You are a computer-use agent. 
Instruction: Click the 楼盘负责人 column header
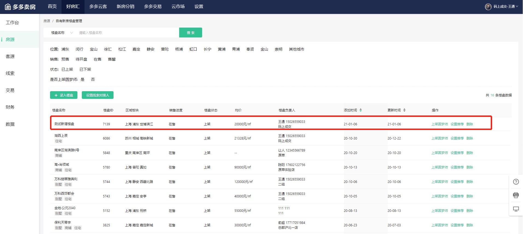[287, 110]
